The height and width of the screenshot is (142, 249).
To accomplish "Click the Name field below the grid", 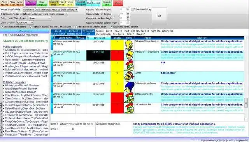I will (x=77, y=124).
